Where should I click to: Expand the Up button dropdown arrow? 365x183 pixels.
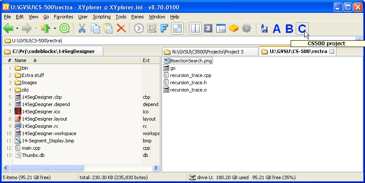pyautogui.click(x=55, y=29)
